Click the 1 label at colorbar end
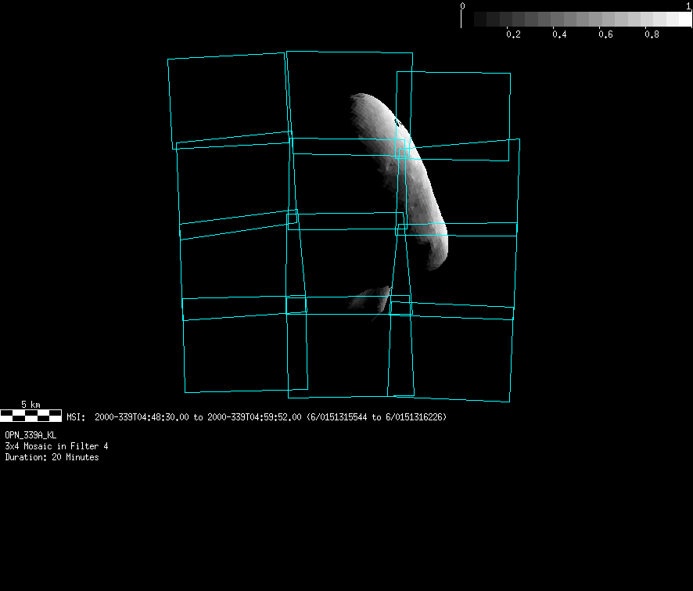Viewport: 693px width, 591px height. [688, 6]
